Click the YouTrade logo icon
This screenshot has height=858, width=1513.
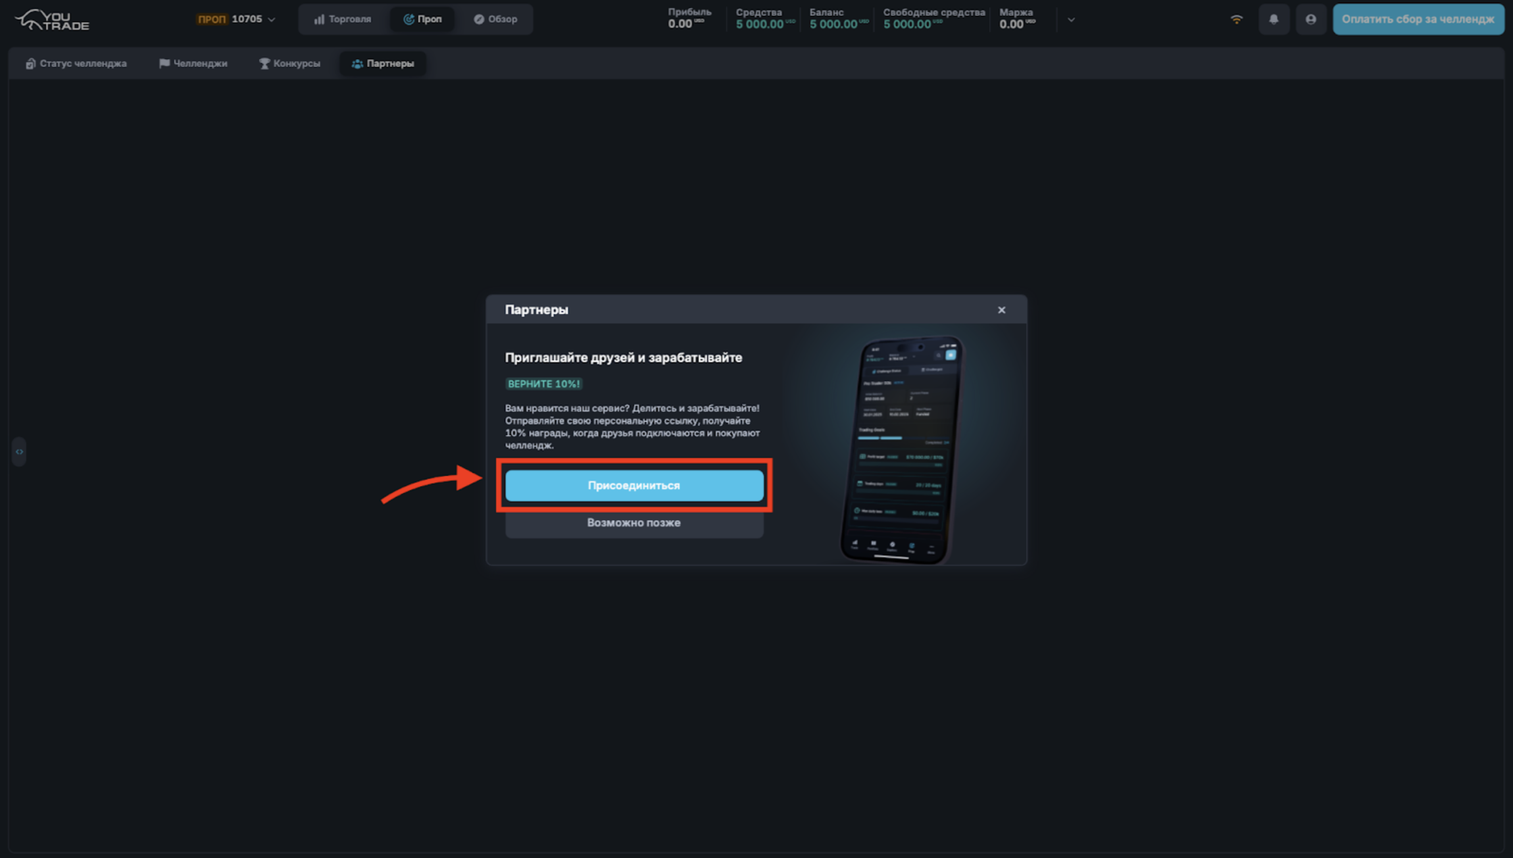click(51, 20)
